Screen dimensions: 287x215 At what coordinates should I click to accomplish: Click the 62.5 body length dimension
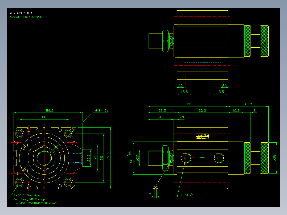click(x=202, y=110)
